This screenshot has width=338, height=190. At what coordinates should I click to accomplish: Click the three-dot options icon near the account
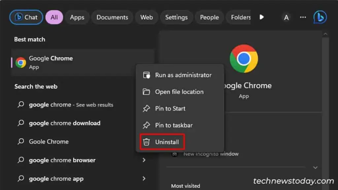pos(303,17)
